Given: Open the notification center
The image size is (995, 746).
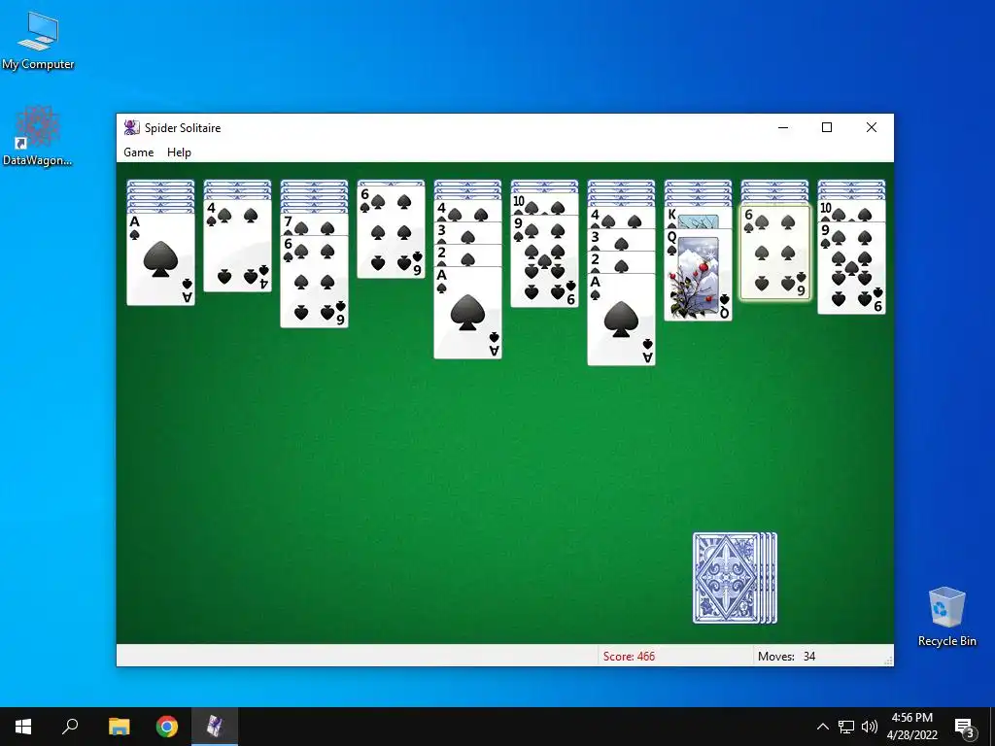Looking at the screenshot, I should [x=965, y=727].
